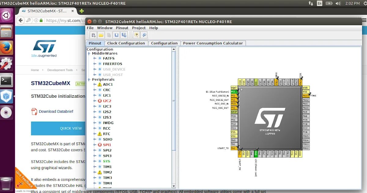
Task: Click the tree scrollbar up arrow
Action: (174, 49)
